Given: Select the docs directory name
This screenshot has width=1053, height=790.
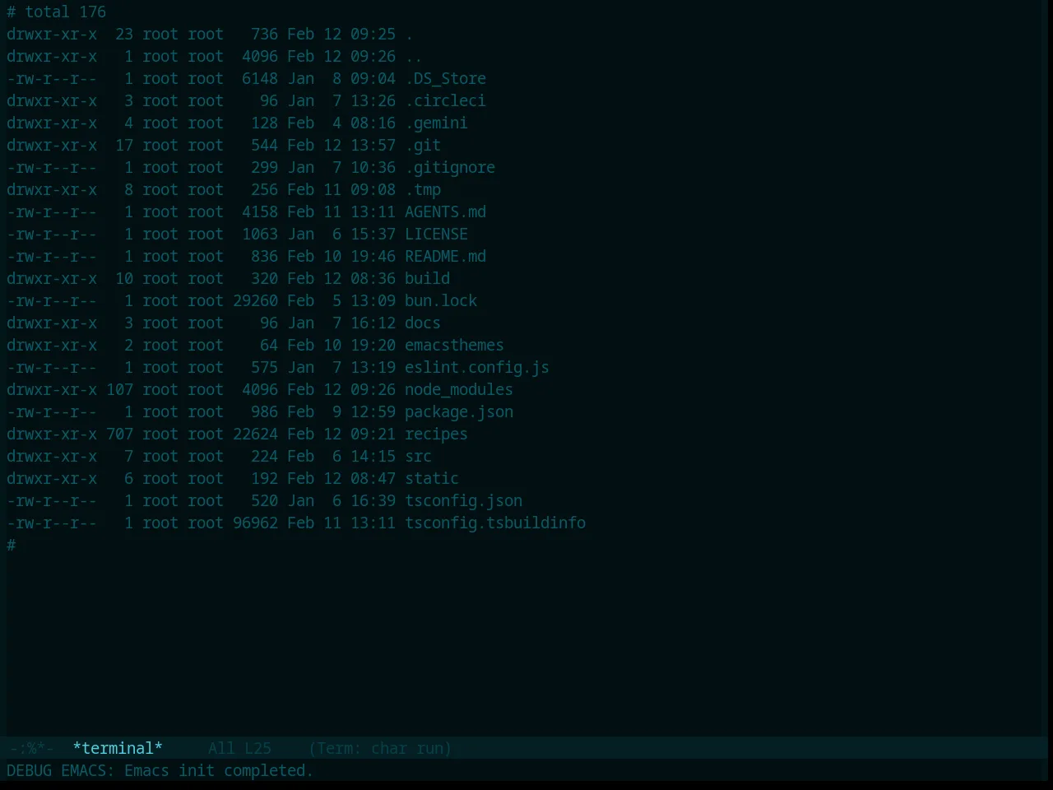Looking at the screenshot, I should 423,323.
